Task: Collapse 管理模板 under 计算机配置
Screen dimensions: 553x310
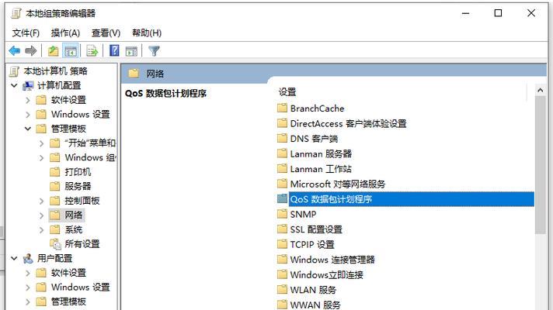Action: [x=28, y=129]
